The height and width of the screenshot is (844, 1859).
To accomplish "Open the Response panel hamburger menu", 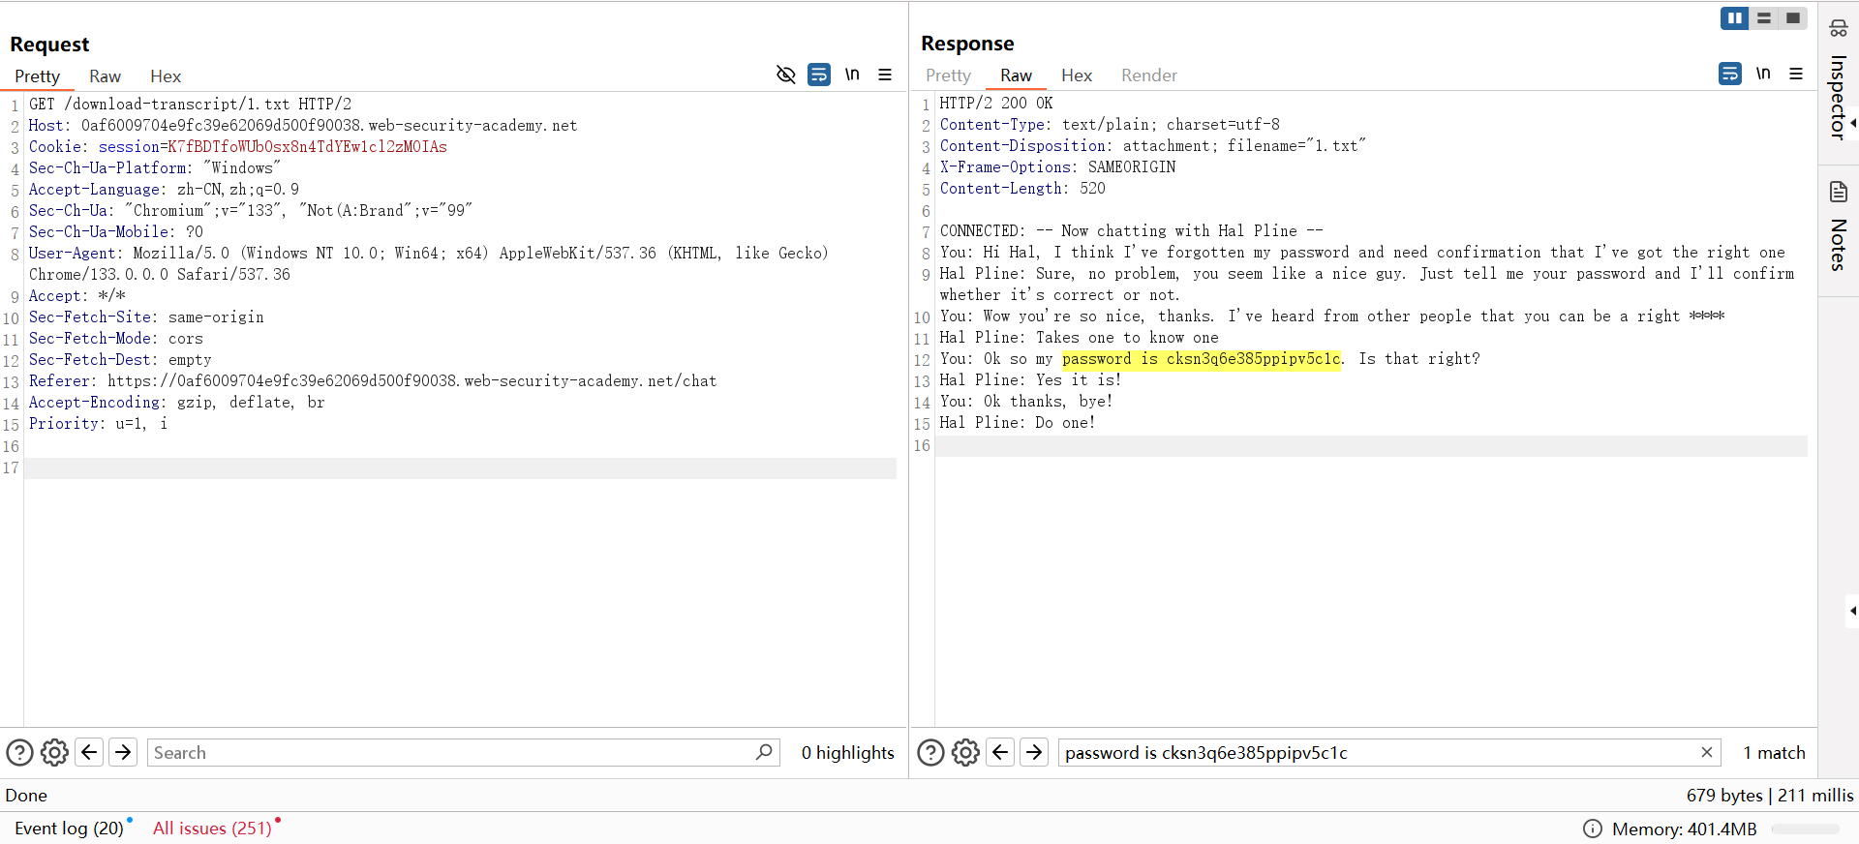I will point(1796,74).
